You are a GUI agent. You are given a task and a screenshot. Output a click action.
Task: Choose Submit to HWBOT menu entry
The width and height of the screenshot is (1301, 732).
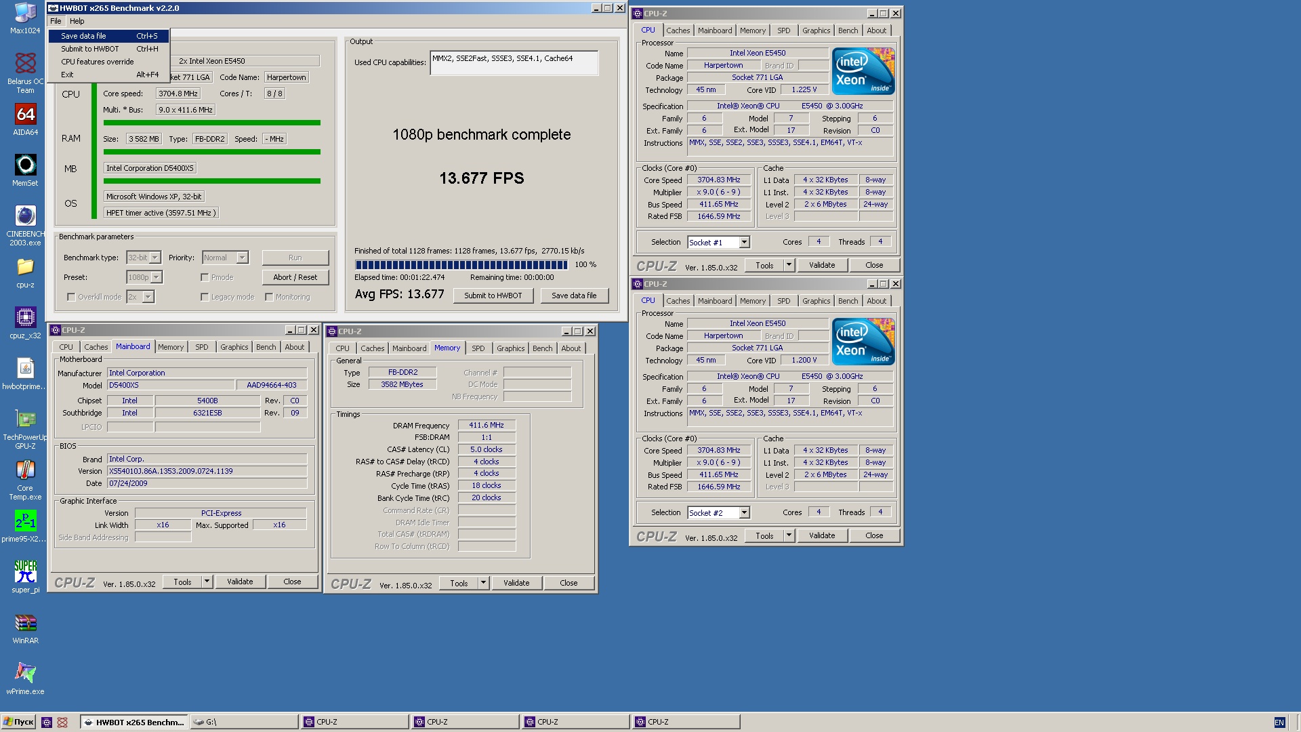108,49
